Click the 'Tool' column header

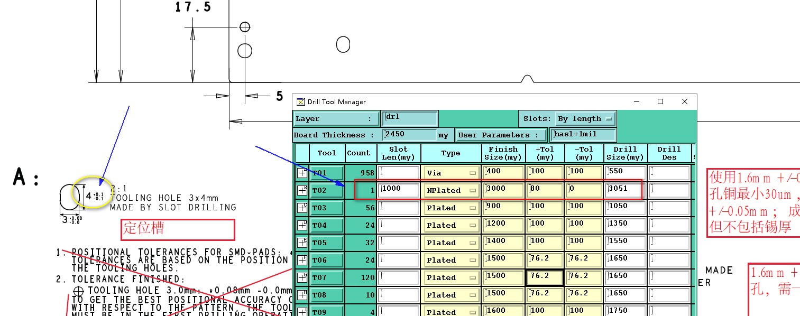(x=327, y=153)
